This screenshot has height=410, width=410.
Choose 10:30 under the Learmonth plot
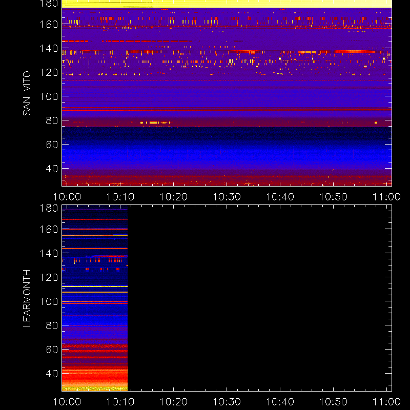(227, 402)
